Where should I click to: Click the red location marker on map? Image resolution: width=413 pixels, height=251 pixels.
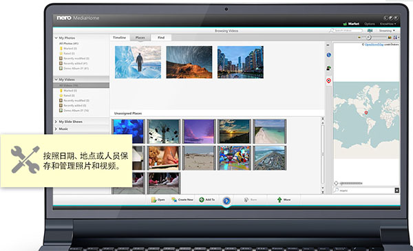pos(366,113)
